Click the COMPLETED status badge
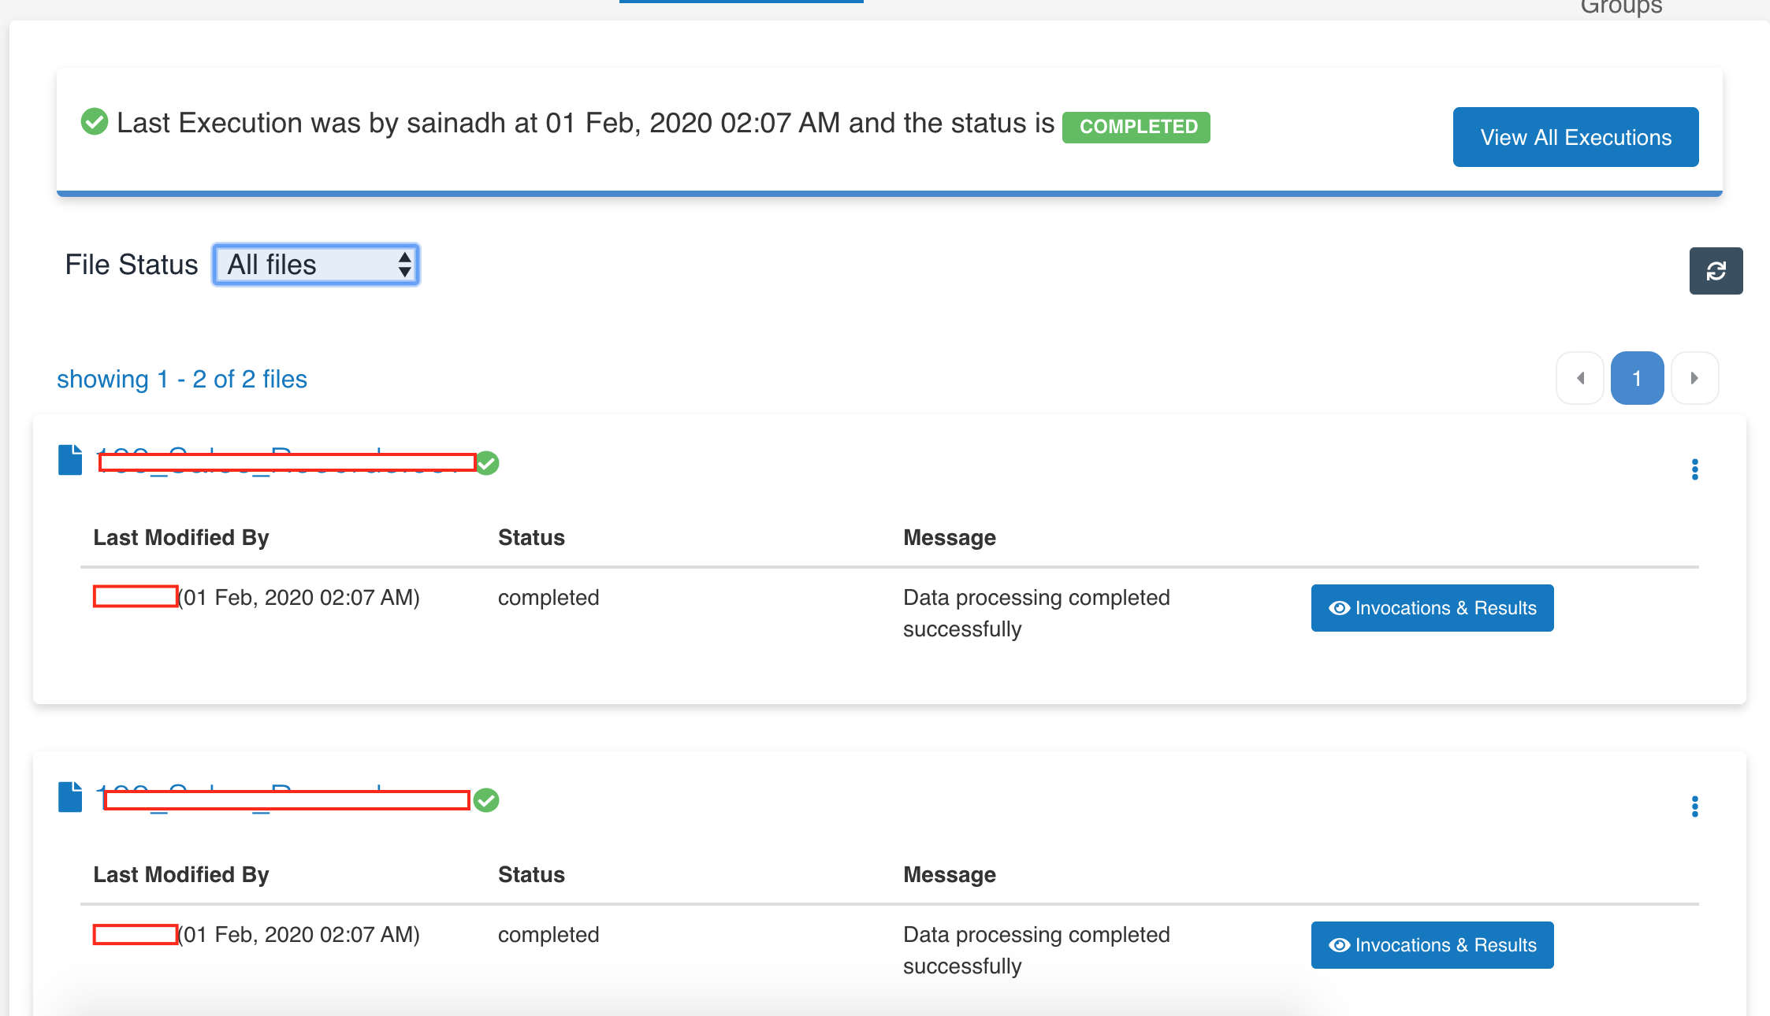This screenshot has height=1016, width=1770. click(x=1136, y=126)
